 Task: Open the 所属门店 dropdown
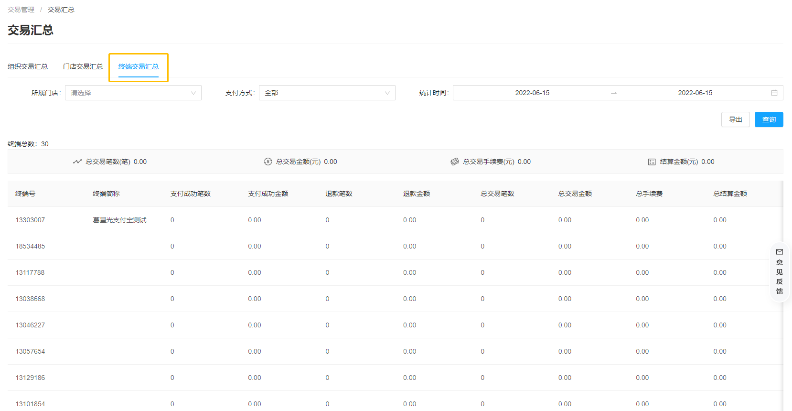133,93
